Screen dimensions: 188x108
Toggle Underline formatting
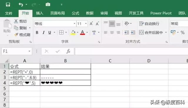point(50,32)
